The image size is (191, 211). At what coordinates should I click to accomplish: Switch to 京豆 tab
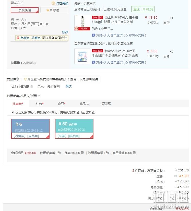[62, 104]
